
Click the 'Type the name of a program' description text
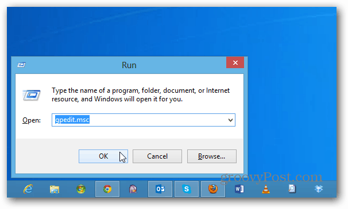[x=141, y=94]
